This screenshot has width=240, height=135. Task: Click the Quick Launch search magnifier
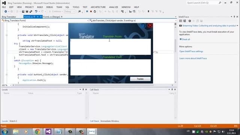220,3
